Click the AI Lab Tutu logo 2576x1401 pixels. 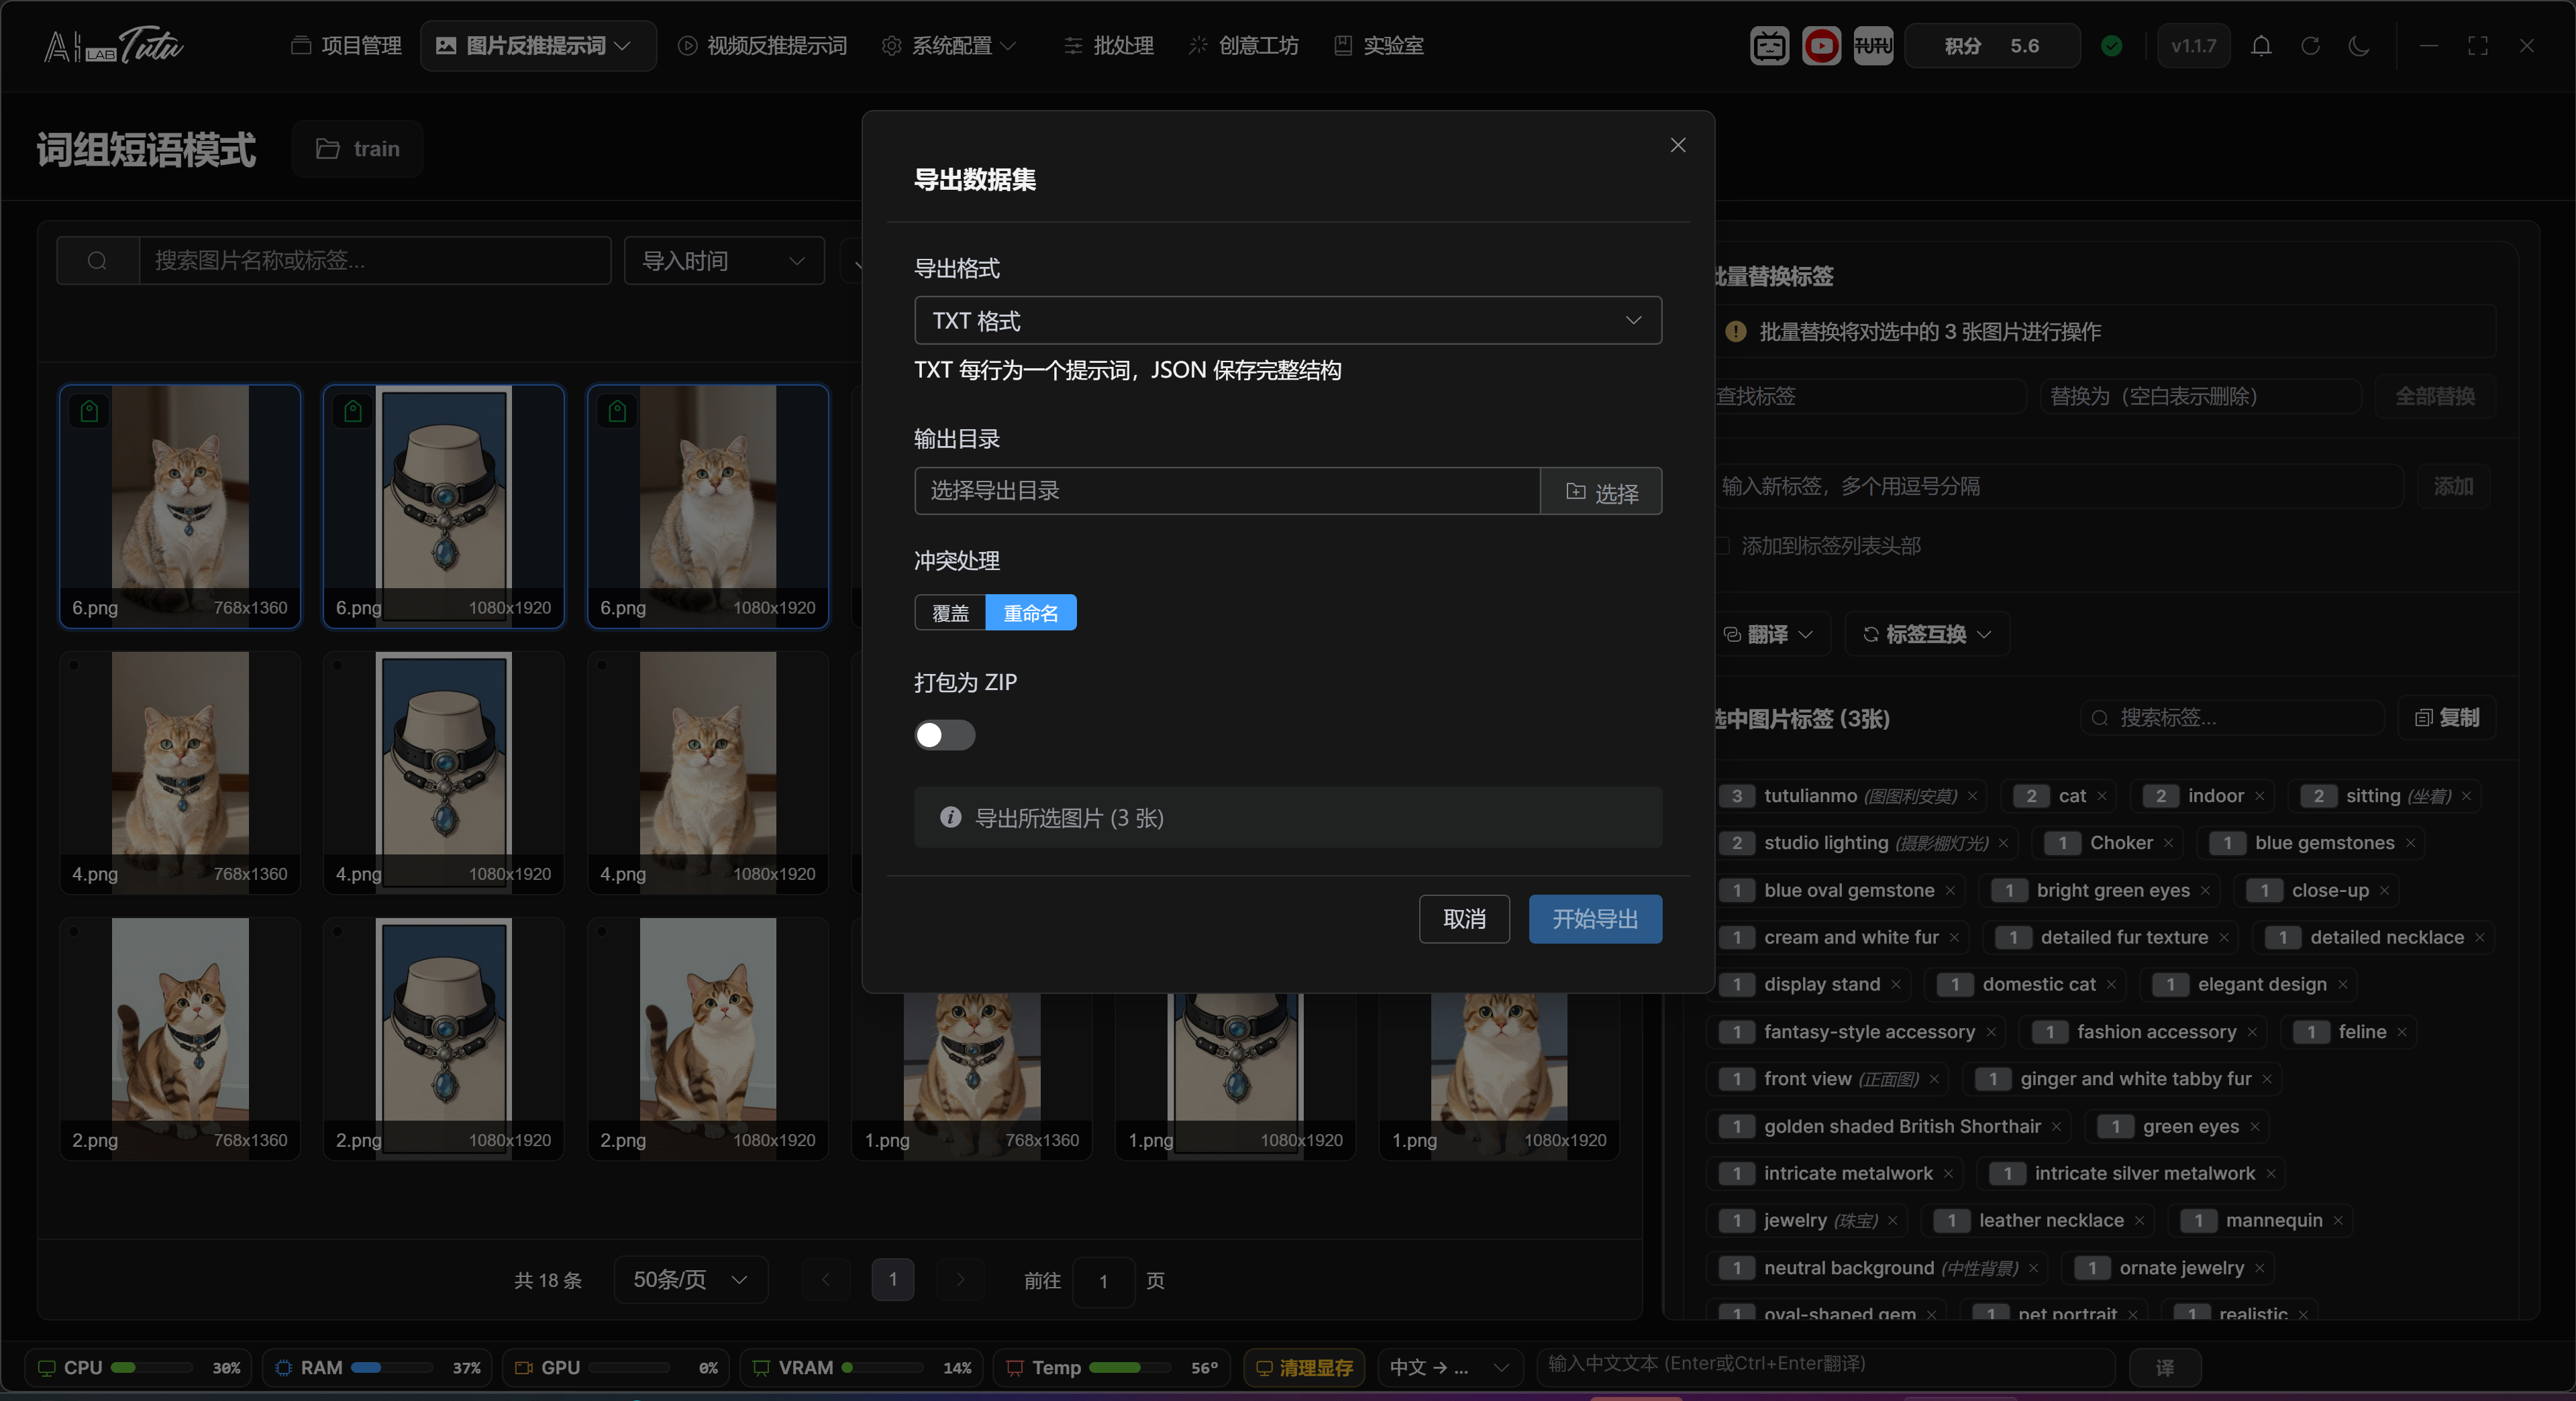[x=113, y=46]
